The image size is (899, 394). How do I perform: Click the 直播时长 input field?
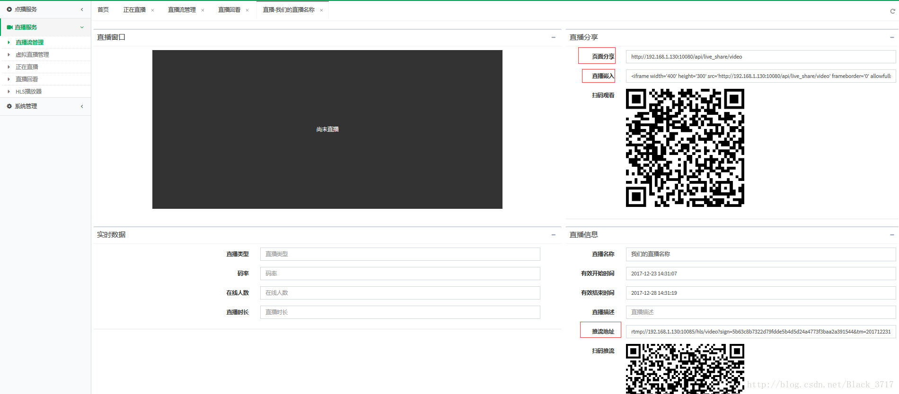(400, 312)
